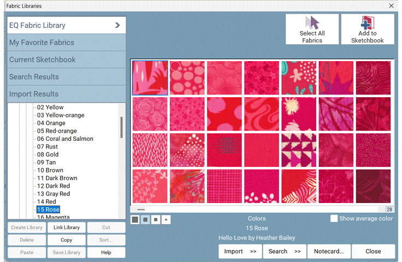Viewport: 402px width, 262px height.
Task: Open the My Favorite Fabrics section
Action: click(x=67, y=43)
